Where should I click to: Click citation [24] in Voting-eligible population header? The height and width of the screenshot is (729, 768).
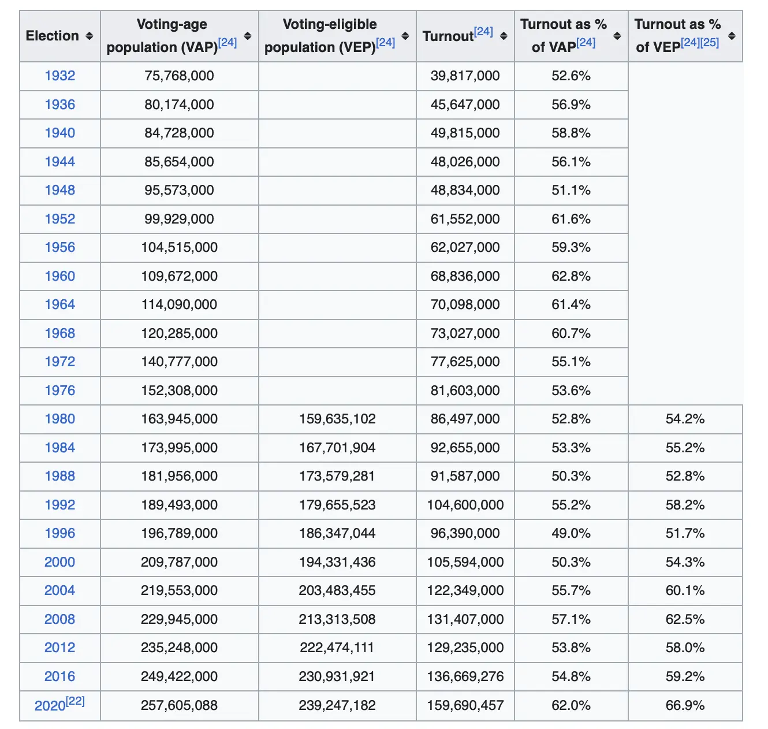tap(385, 43)
